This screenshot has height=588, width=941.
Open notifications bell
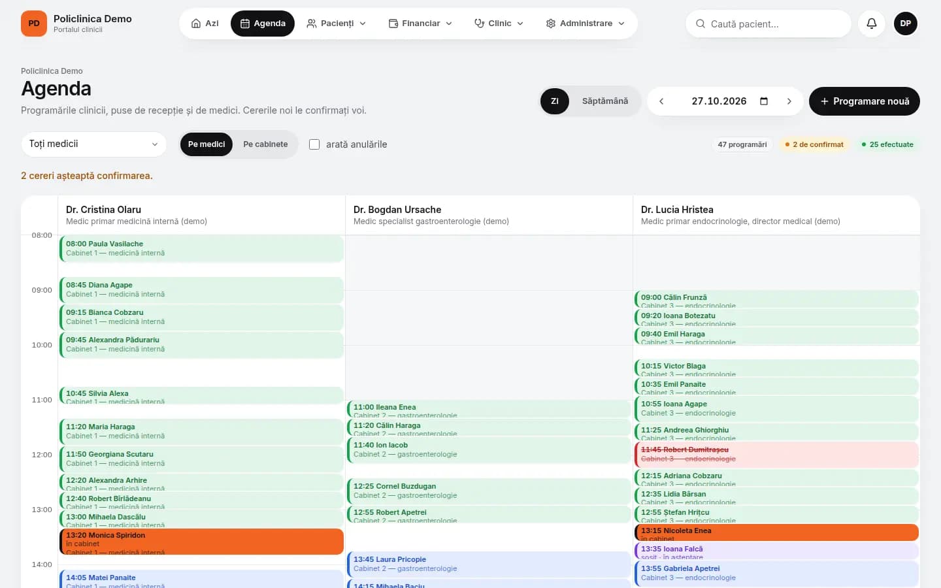872,24
